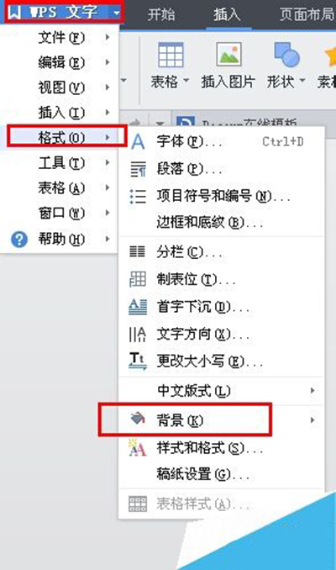
Task: Open the 文件 menu item
Action: [60, 38]
